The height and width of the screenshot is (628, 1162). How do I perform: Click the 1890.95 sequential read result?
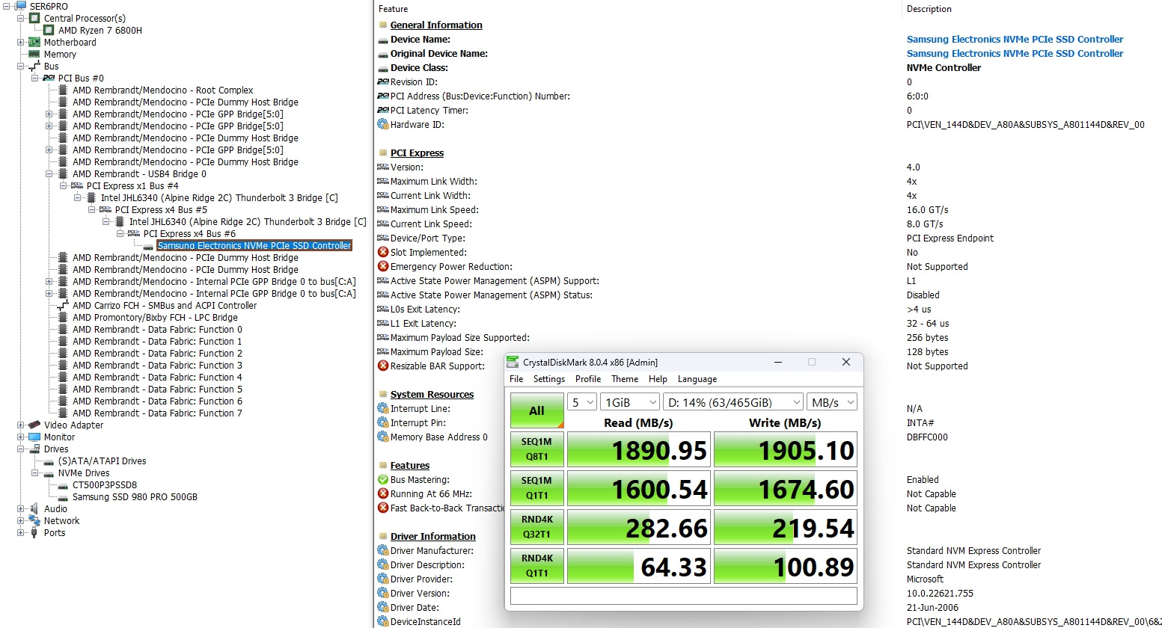point(638,450)
